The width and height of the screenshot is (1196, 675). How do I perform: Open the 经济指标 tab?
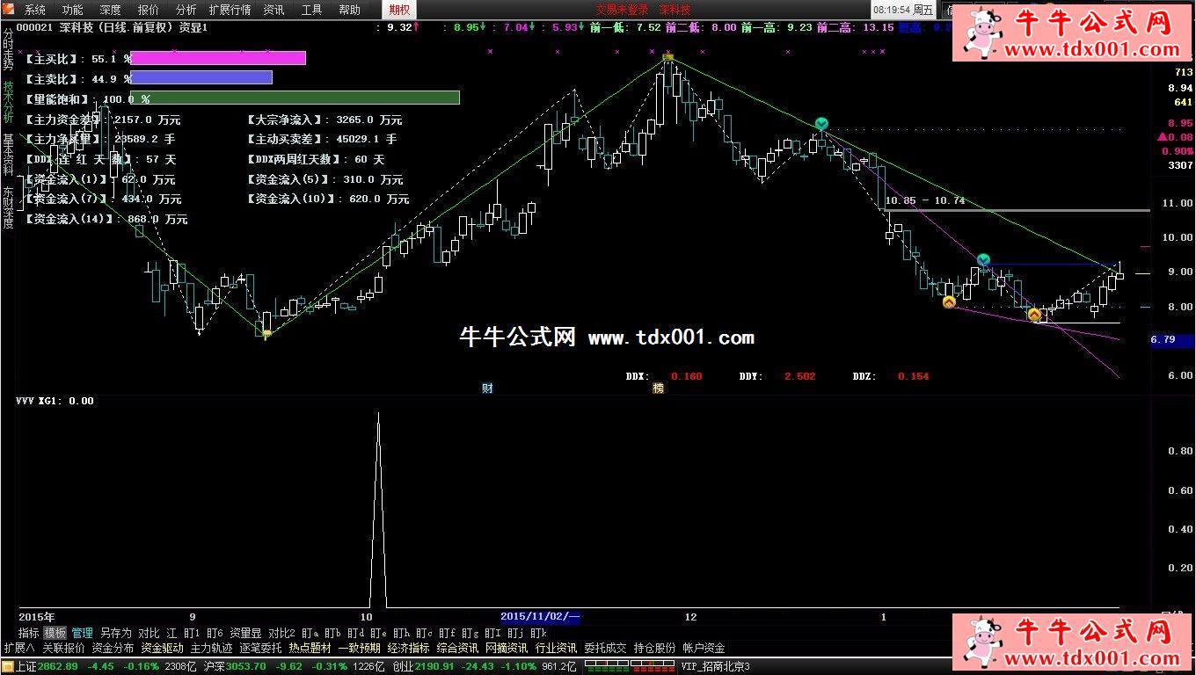point(408,648)
